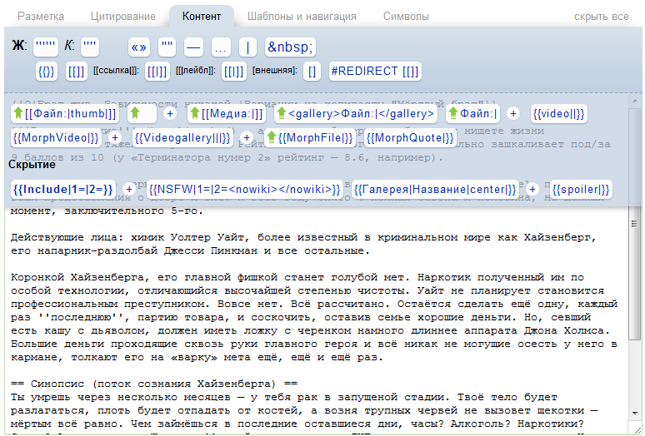Insert single-bracket external link []

(312, 72)
